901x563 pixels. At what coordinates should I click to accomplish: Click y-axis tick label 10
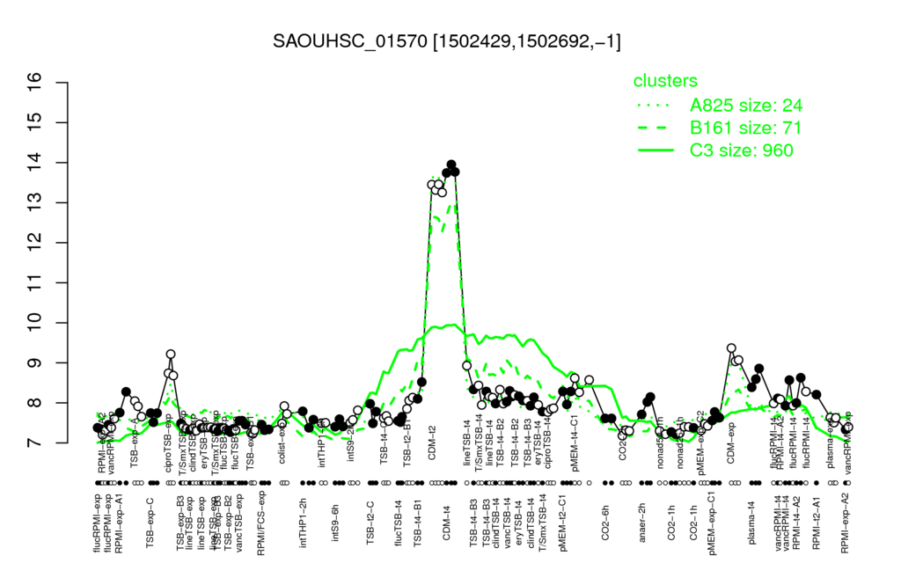click(34, 323)
